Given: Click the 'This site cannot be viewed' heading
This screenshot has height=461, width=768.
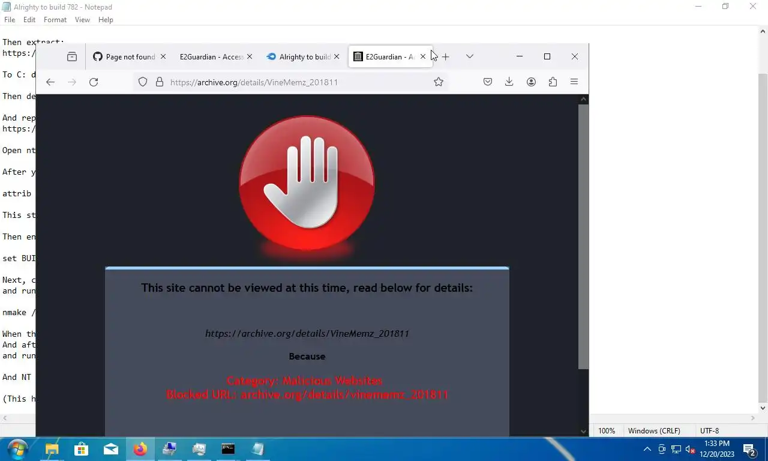Looking at the screenshot, I should [x=307, y=288].
